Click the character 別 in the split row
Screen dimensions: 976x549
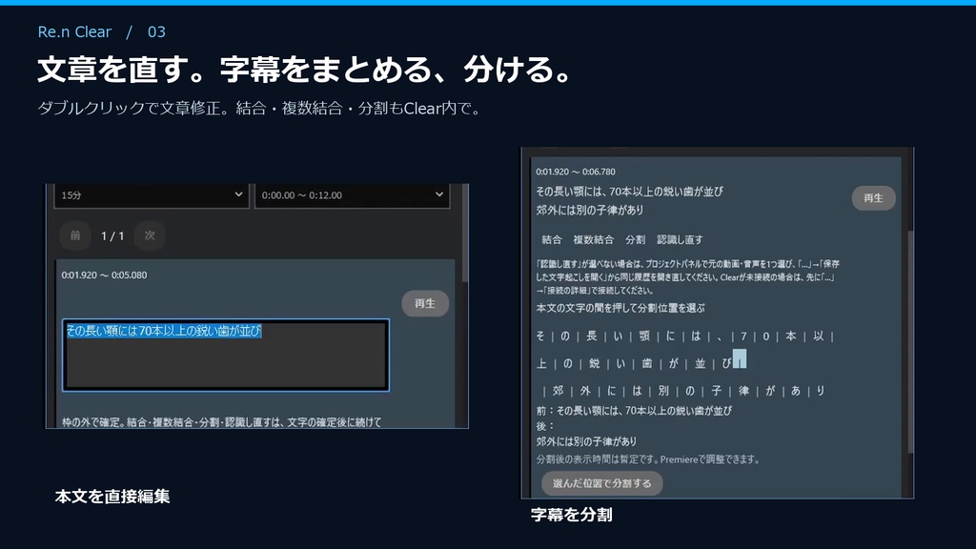663,391
